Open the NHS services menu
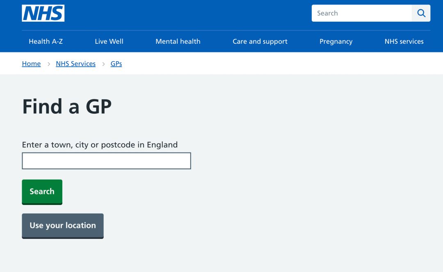This screenshot has height=272, width=443. click(x=404, y=41)
